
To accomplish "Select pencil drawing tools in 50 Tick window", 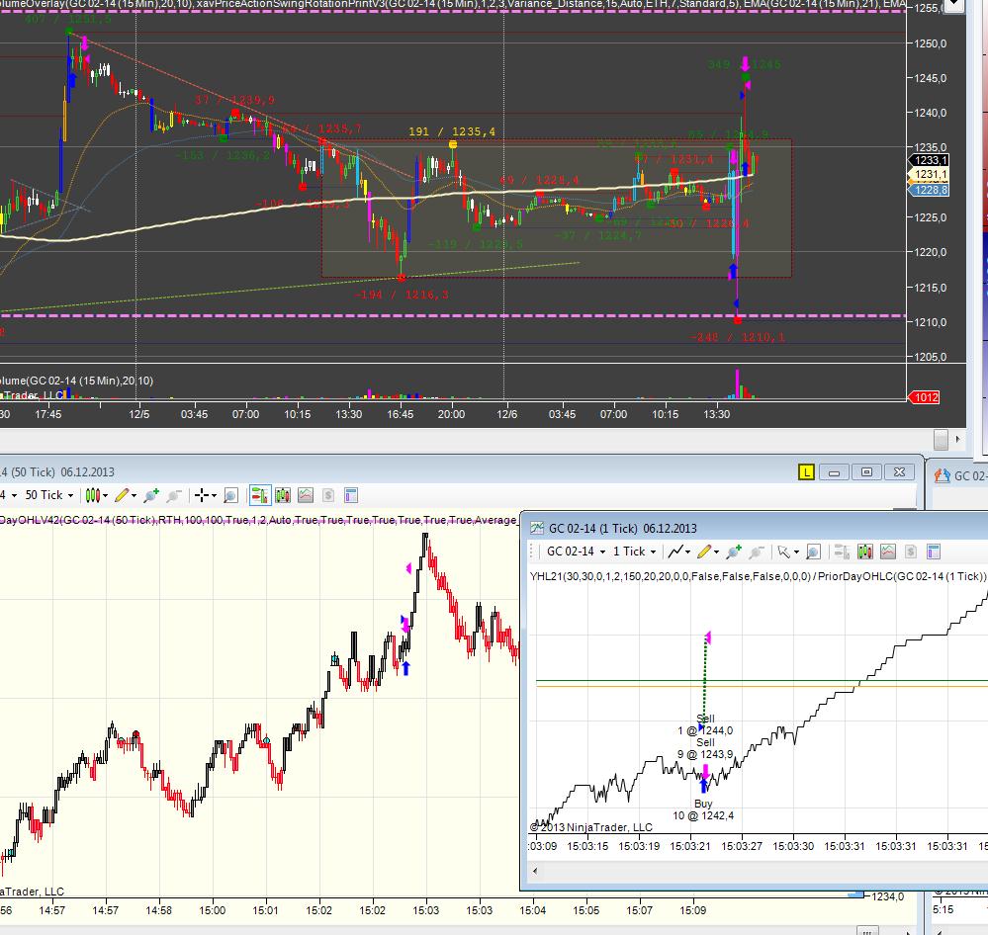I will (x=121, y=495).
